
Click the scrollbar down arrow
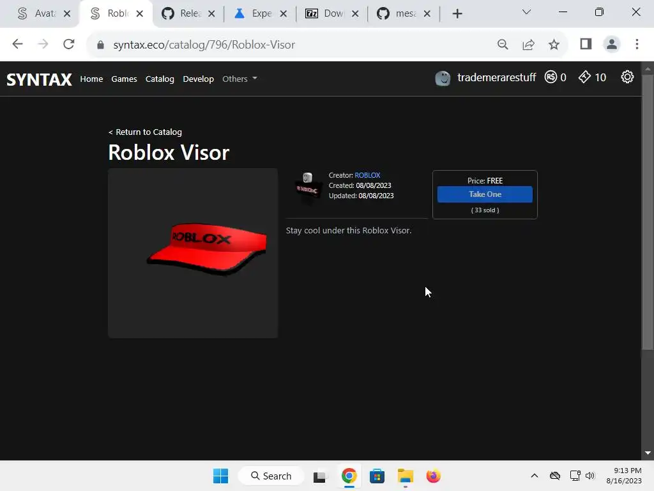tap(648, 453)
